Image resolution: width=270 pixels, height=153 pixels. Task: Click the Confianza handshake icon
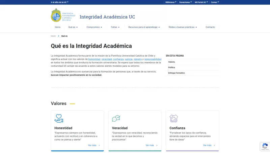click(173, 118)
